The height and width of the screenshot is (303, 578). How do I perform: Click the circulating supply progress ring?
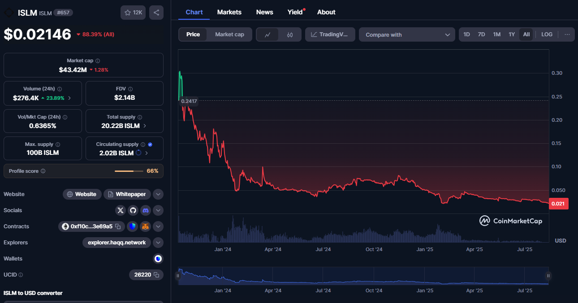[138, 153]
